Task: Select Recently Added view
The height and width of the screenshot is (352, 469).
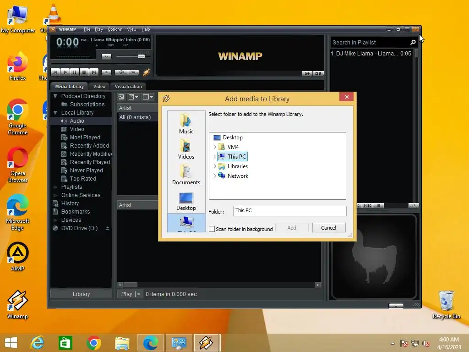Action: (x=89, y=145)
